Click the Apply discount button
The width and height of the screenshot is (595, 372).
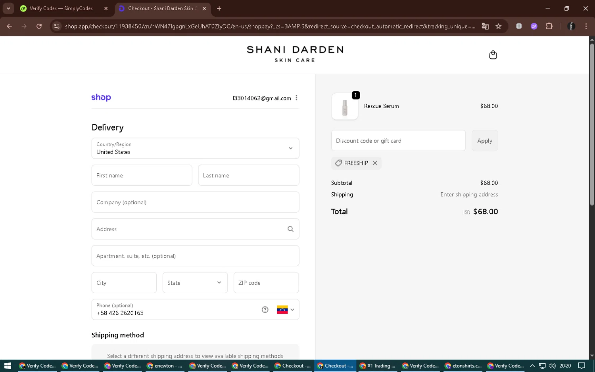click(x=485, y=141)
